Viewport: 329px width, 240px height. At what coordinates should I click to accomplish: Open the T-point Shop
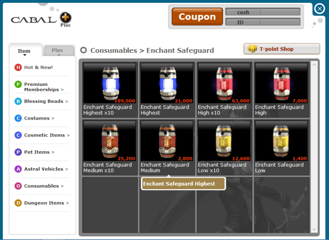[x=281, y=49]
